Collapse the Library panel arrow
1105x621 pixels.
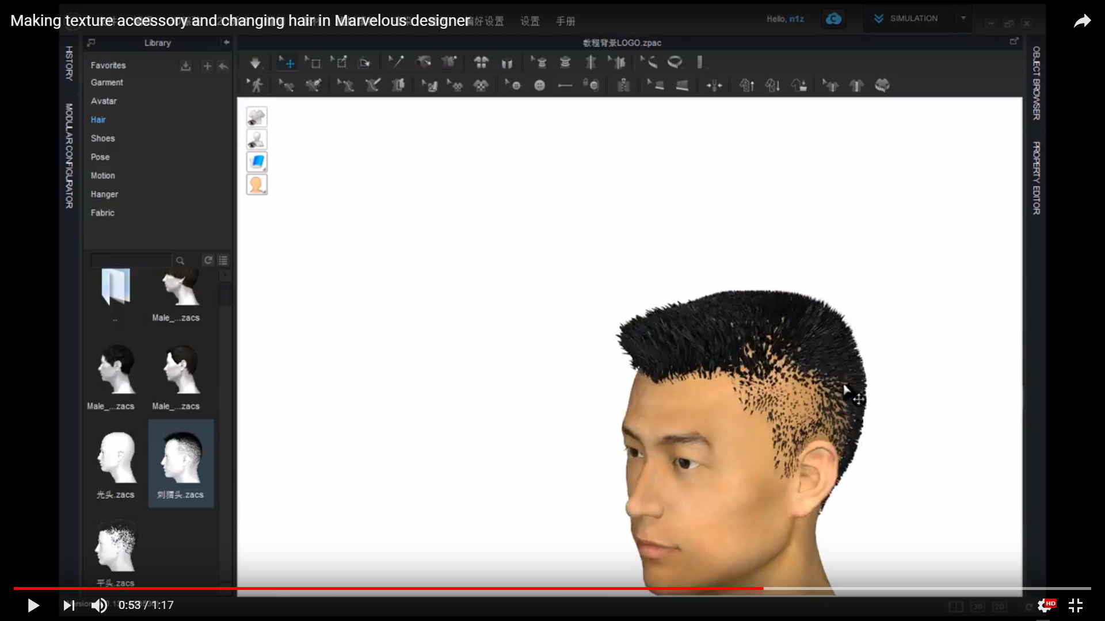pyautogui.click(x=226, y=43)
